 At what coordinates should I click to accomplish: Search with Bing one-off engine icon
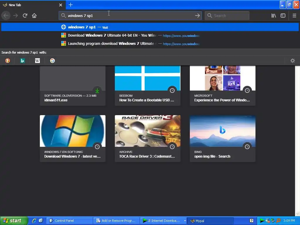[22, 61]
